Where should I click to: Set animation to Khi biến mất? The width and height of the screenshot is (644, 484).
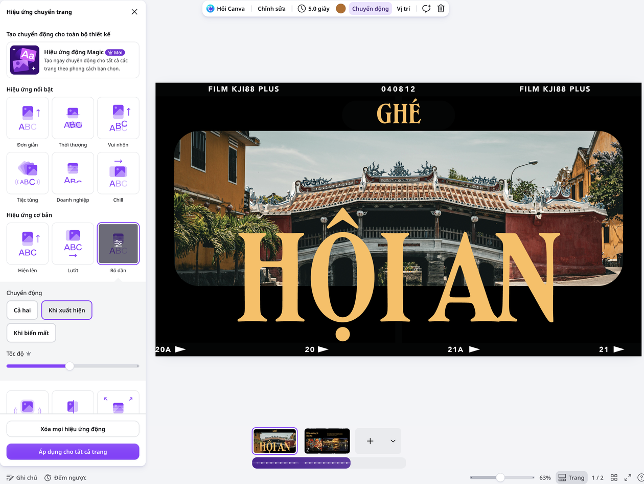coord(31,333)
